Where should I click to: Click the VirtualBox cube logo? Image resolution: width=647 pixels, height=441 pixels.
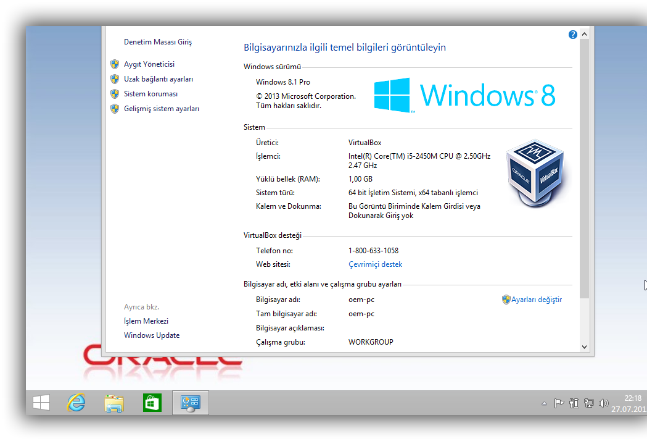click(535, 173)
